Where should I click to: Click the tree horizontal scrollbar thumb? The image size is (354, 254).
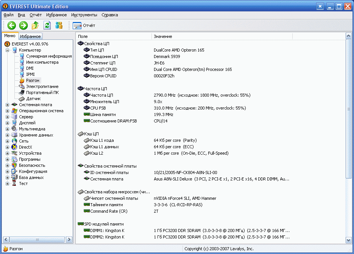click(37, 240)
